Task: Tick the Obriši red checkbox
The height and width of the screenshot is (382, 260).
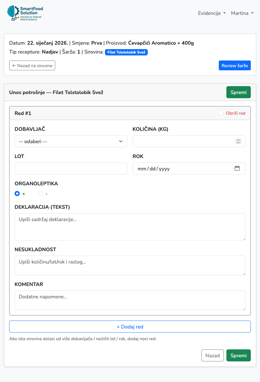Action: coord(221,113)
